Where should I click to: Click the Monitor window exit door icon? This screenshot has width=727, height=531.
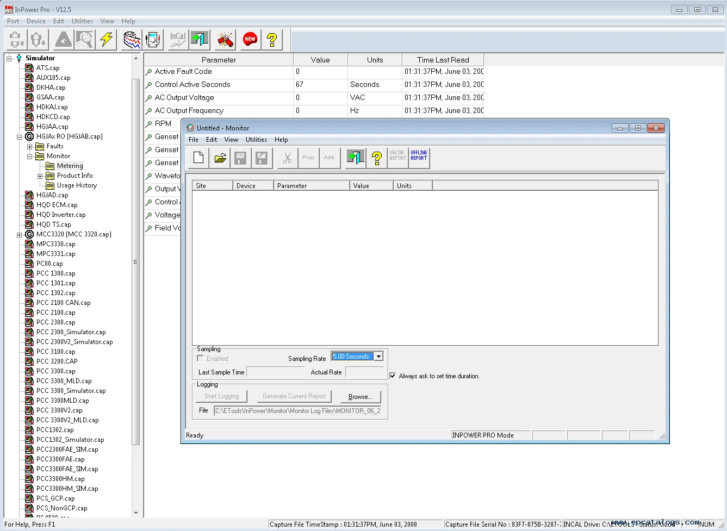pyautogui.click(x=355, y=158)
